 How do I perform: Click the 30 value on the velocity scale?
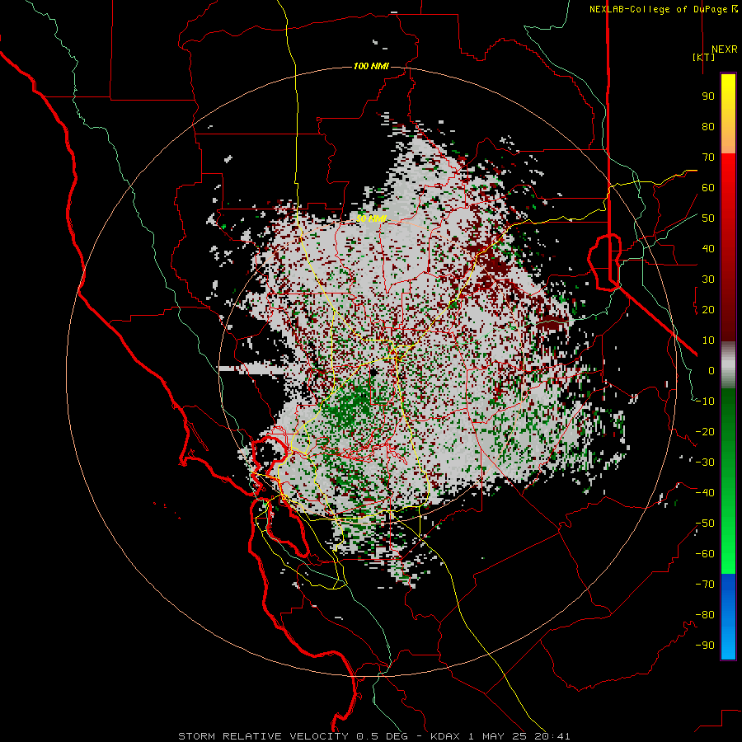coord(708,279)
